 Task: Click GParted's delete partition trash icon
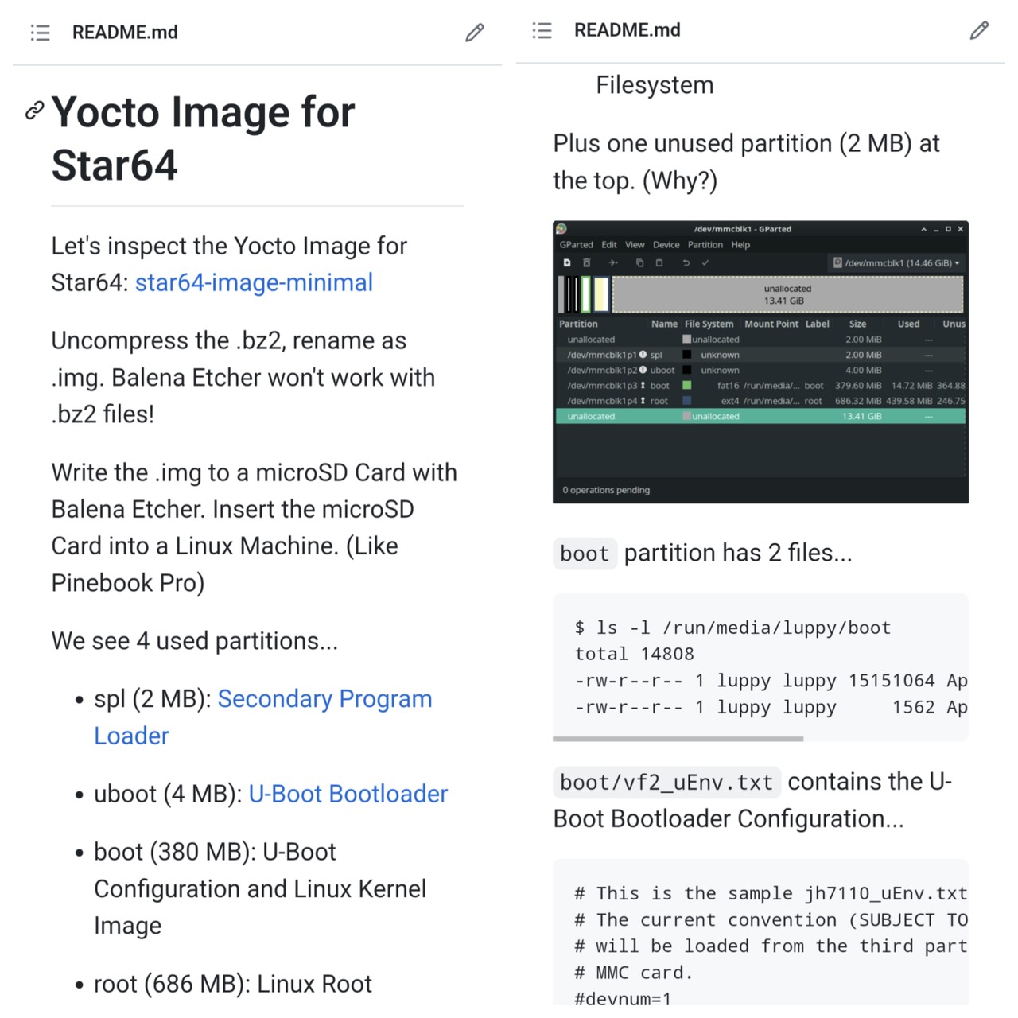click(x=587, y=263)
